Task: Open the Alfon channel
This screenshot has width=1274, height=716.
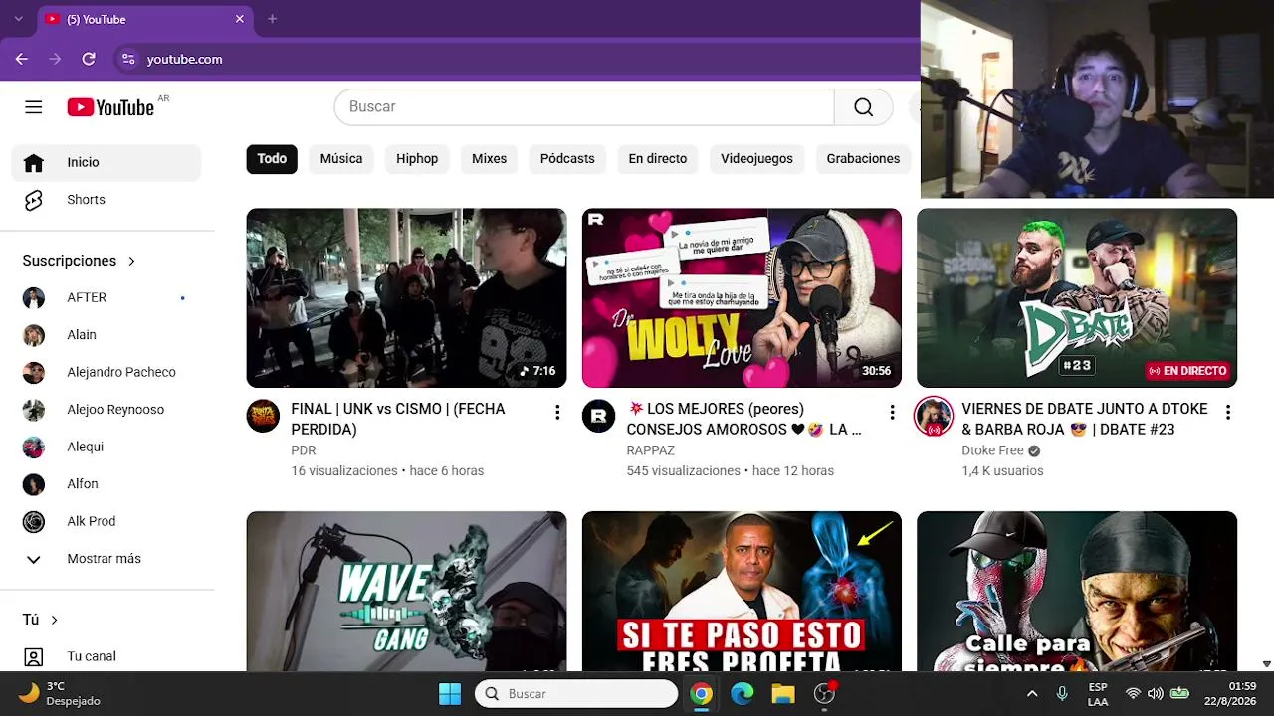Action: click(107, 484)
